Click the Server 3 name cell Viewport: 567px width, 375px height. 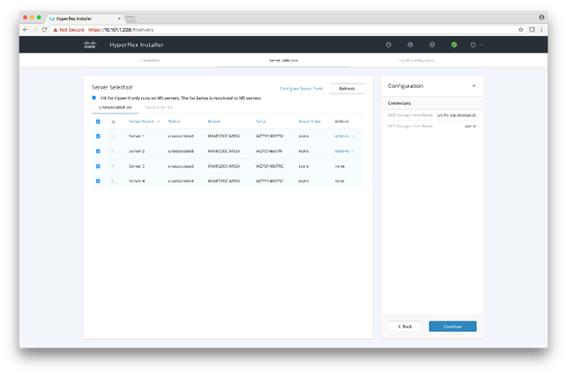(x=137, y=166)
